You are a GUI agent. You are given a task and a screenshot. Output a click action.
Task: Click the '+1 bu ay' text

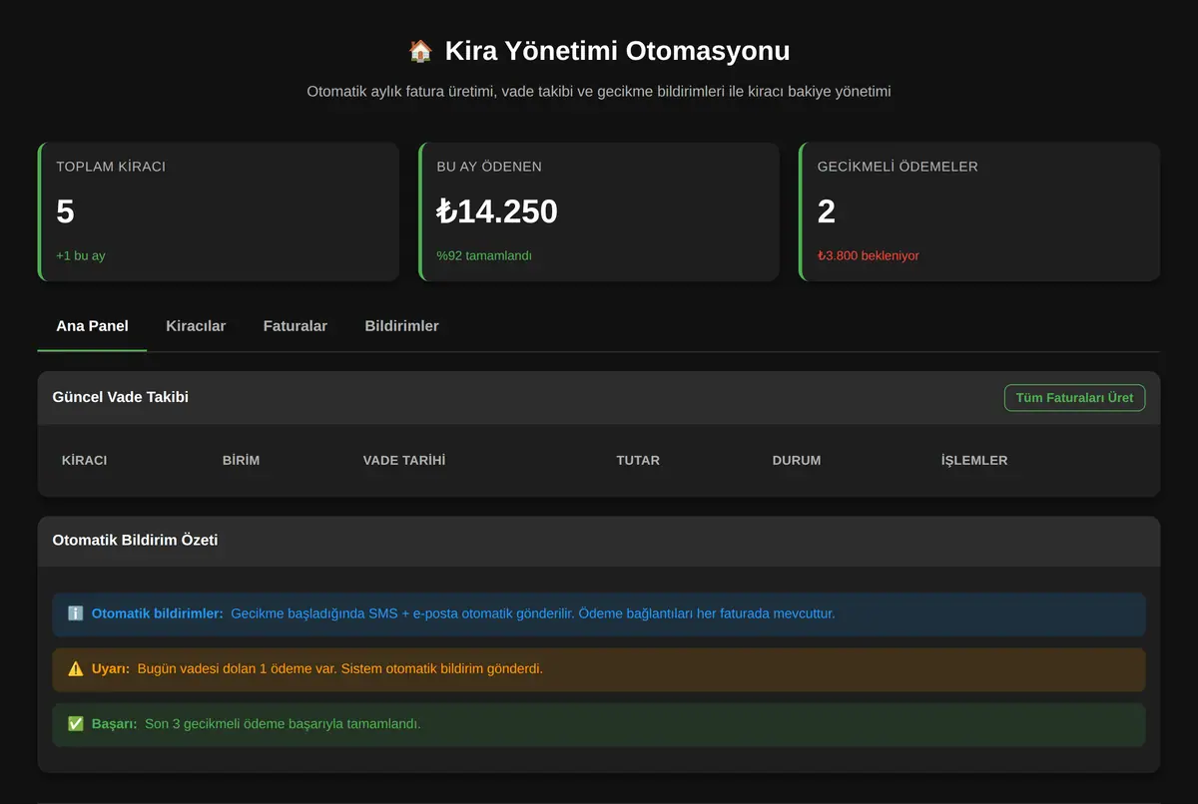click(81, 255)
